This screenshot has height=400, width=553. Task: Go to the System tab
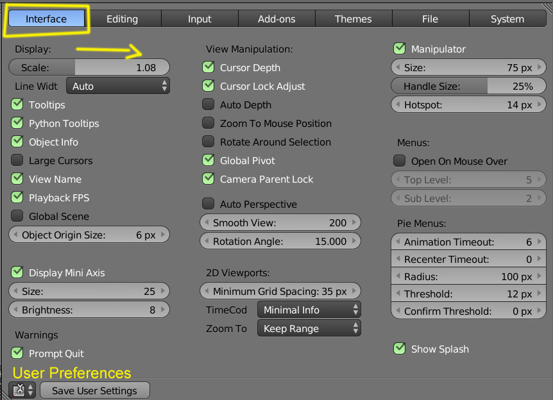pyautogui.click(x=507, y=19)
